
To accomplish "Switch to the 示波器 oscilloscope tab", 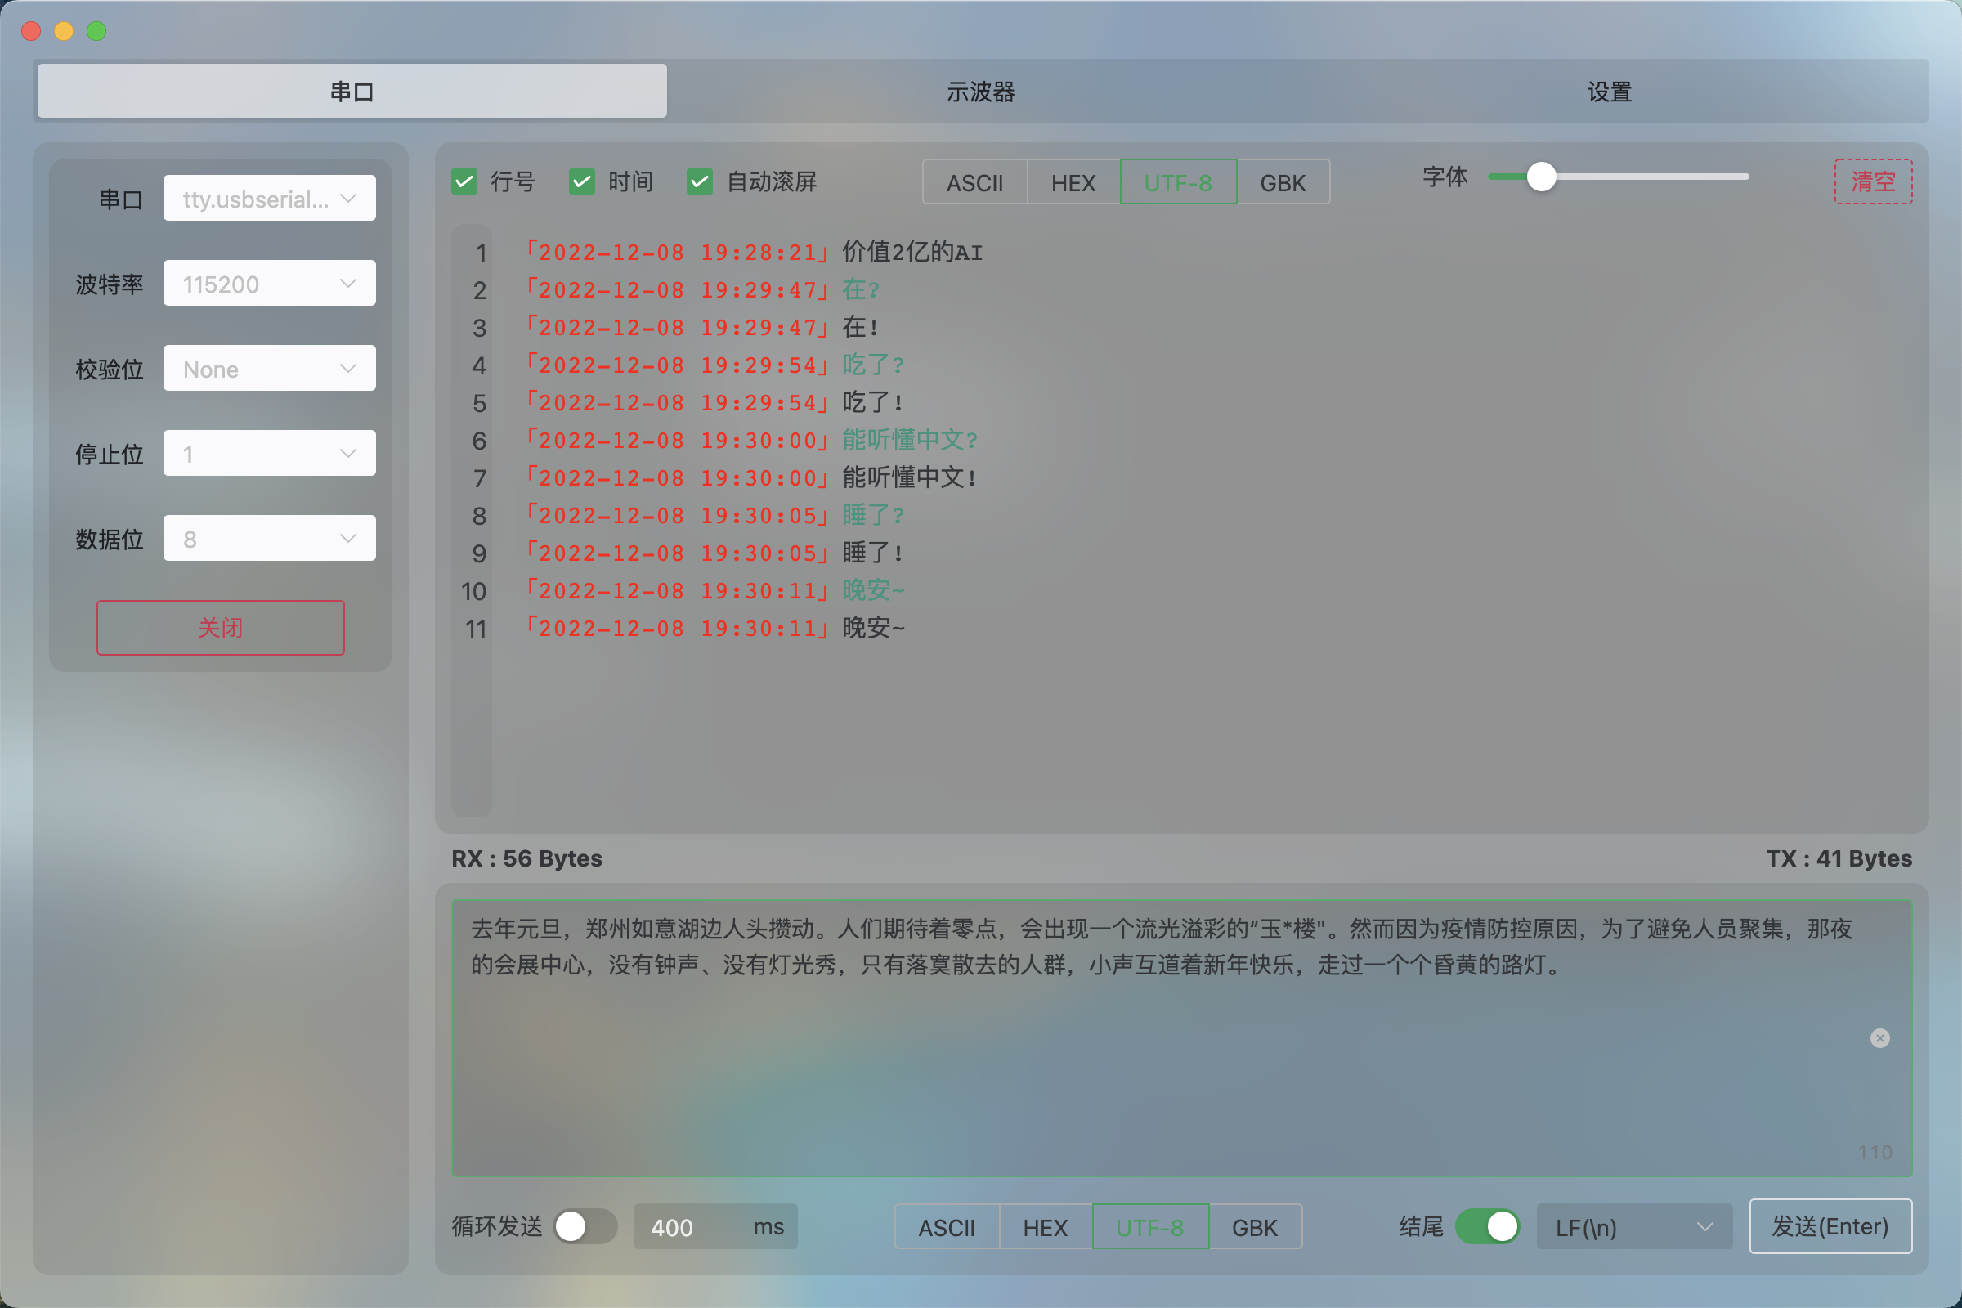I will click(x=980, y=91).
